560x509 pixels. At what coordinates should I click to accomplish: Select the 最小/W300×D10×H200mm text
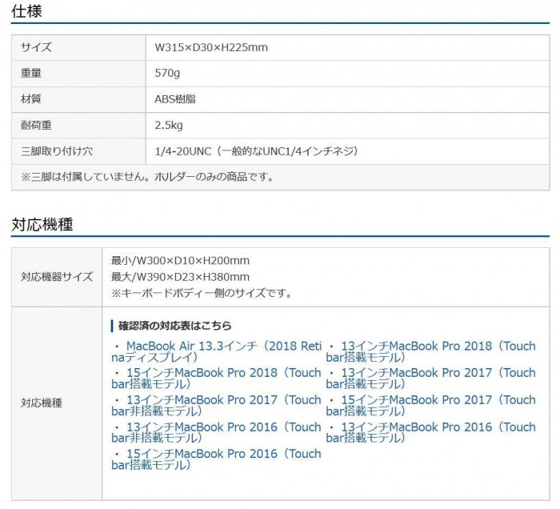[180, 260]
